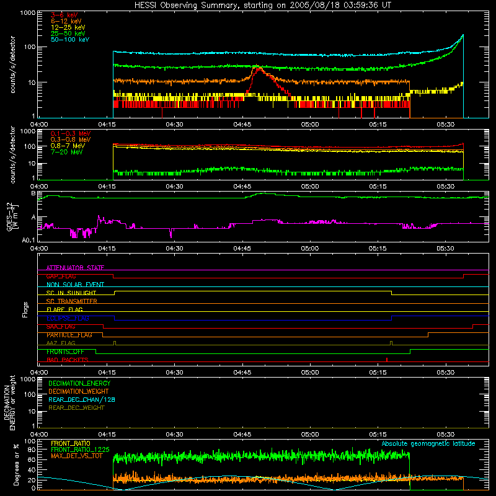Image resolution: width=496 pixels, height=496 pixels.
Task: Select the SC_TRANSMITTER flag label
Action: (x=72, y=301)
